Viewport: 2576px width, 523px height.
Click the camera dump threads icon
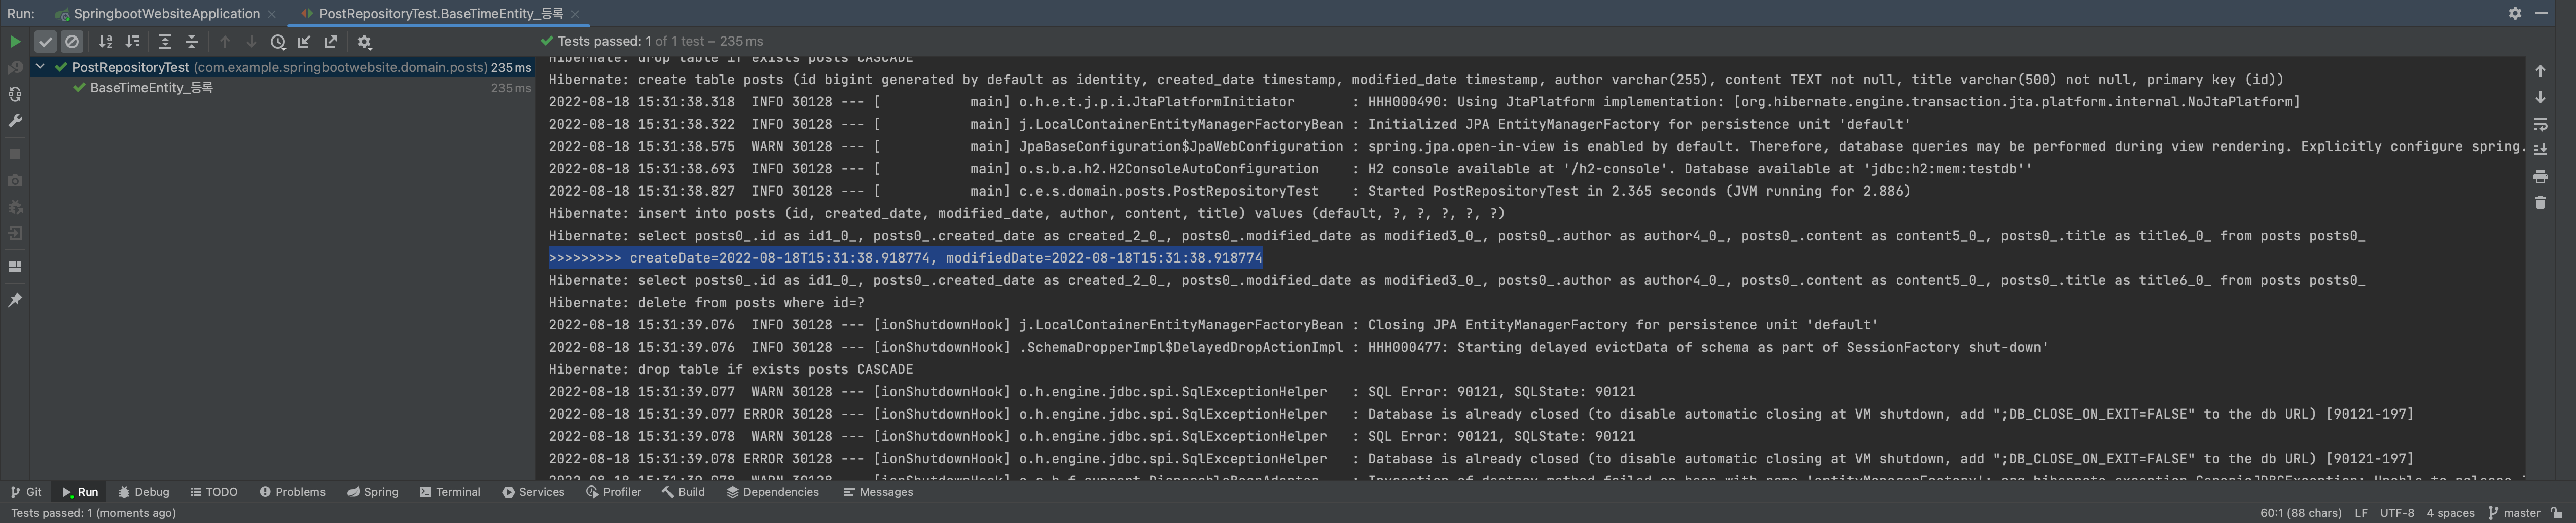click(15, 181)
